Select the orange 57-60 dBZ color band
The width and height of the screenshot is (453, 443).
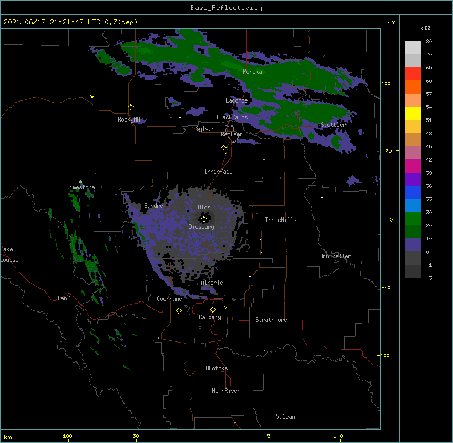[413, 87]
